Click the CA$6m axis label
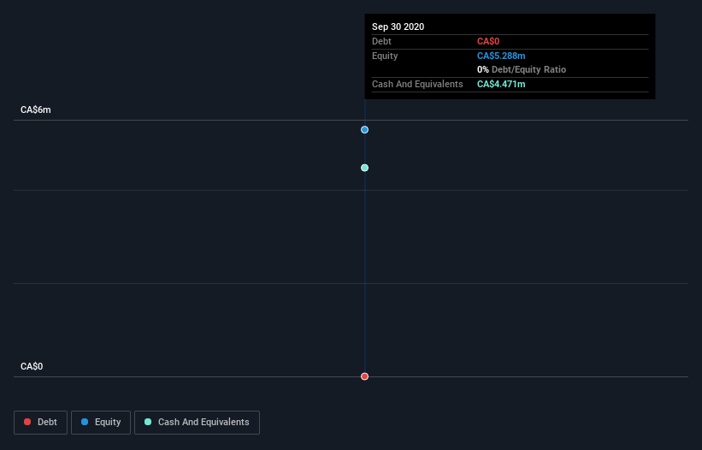This screenshot has height=450, width=702. (36, 110)
